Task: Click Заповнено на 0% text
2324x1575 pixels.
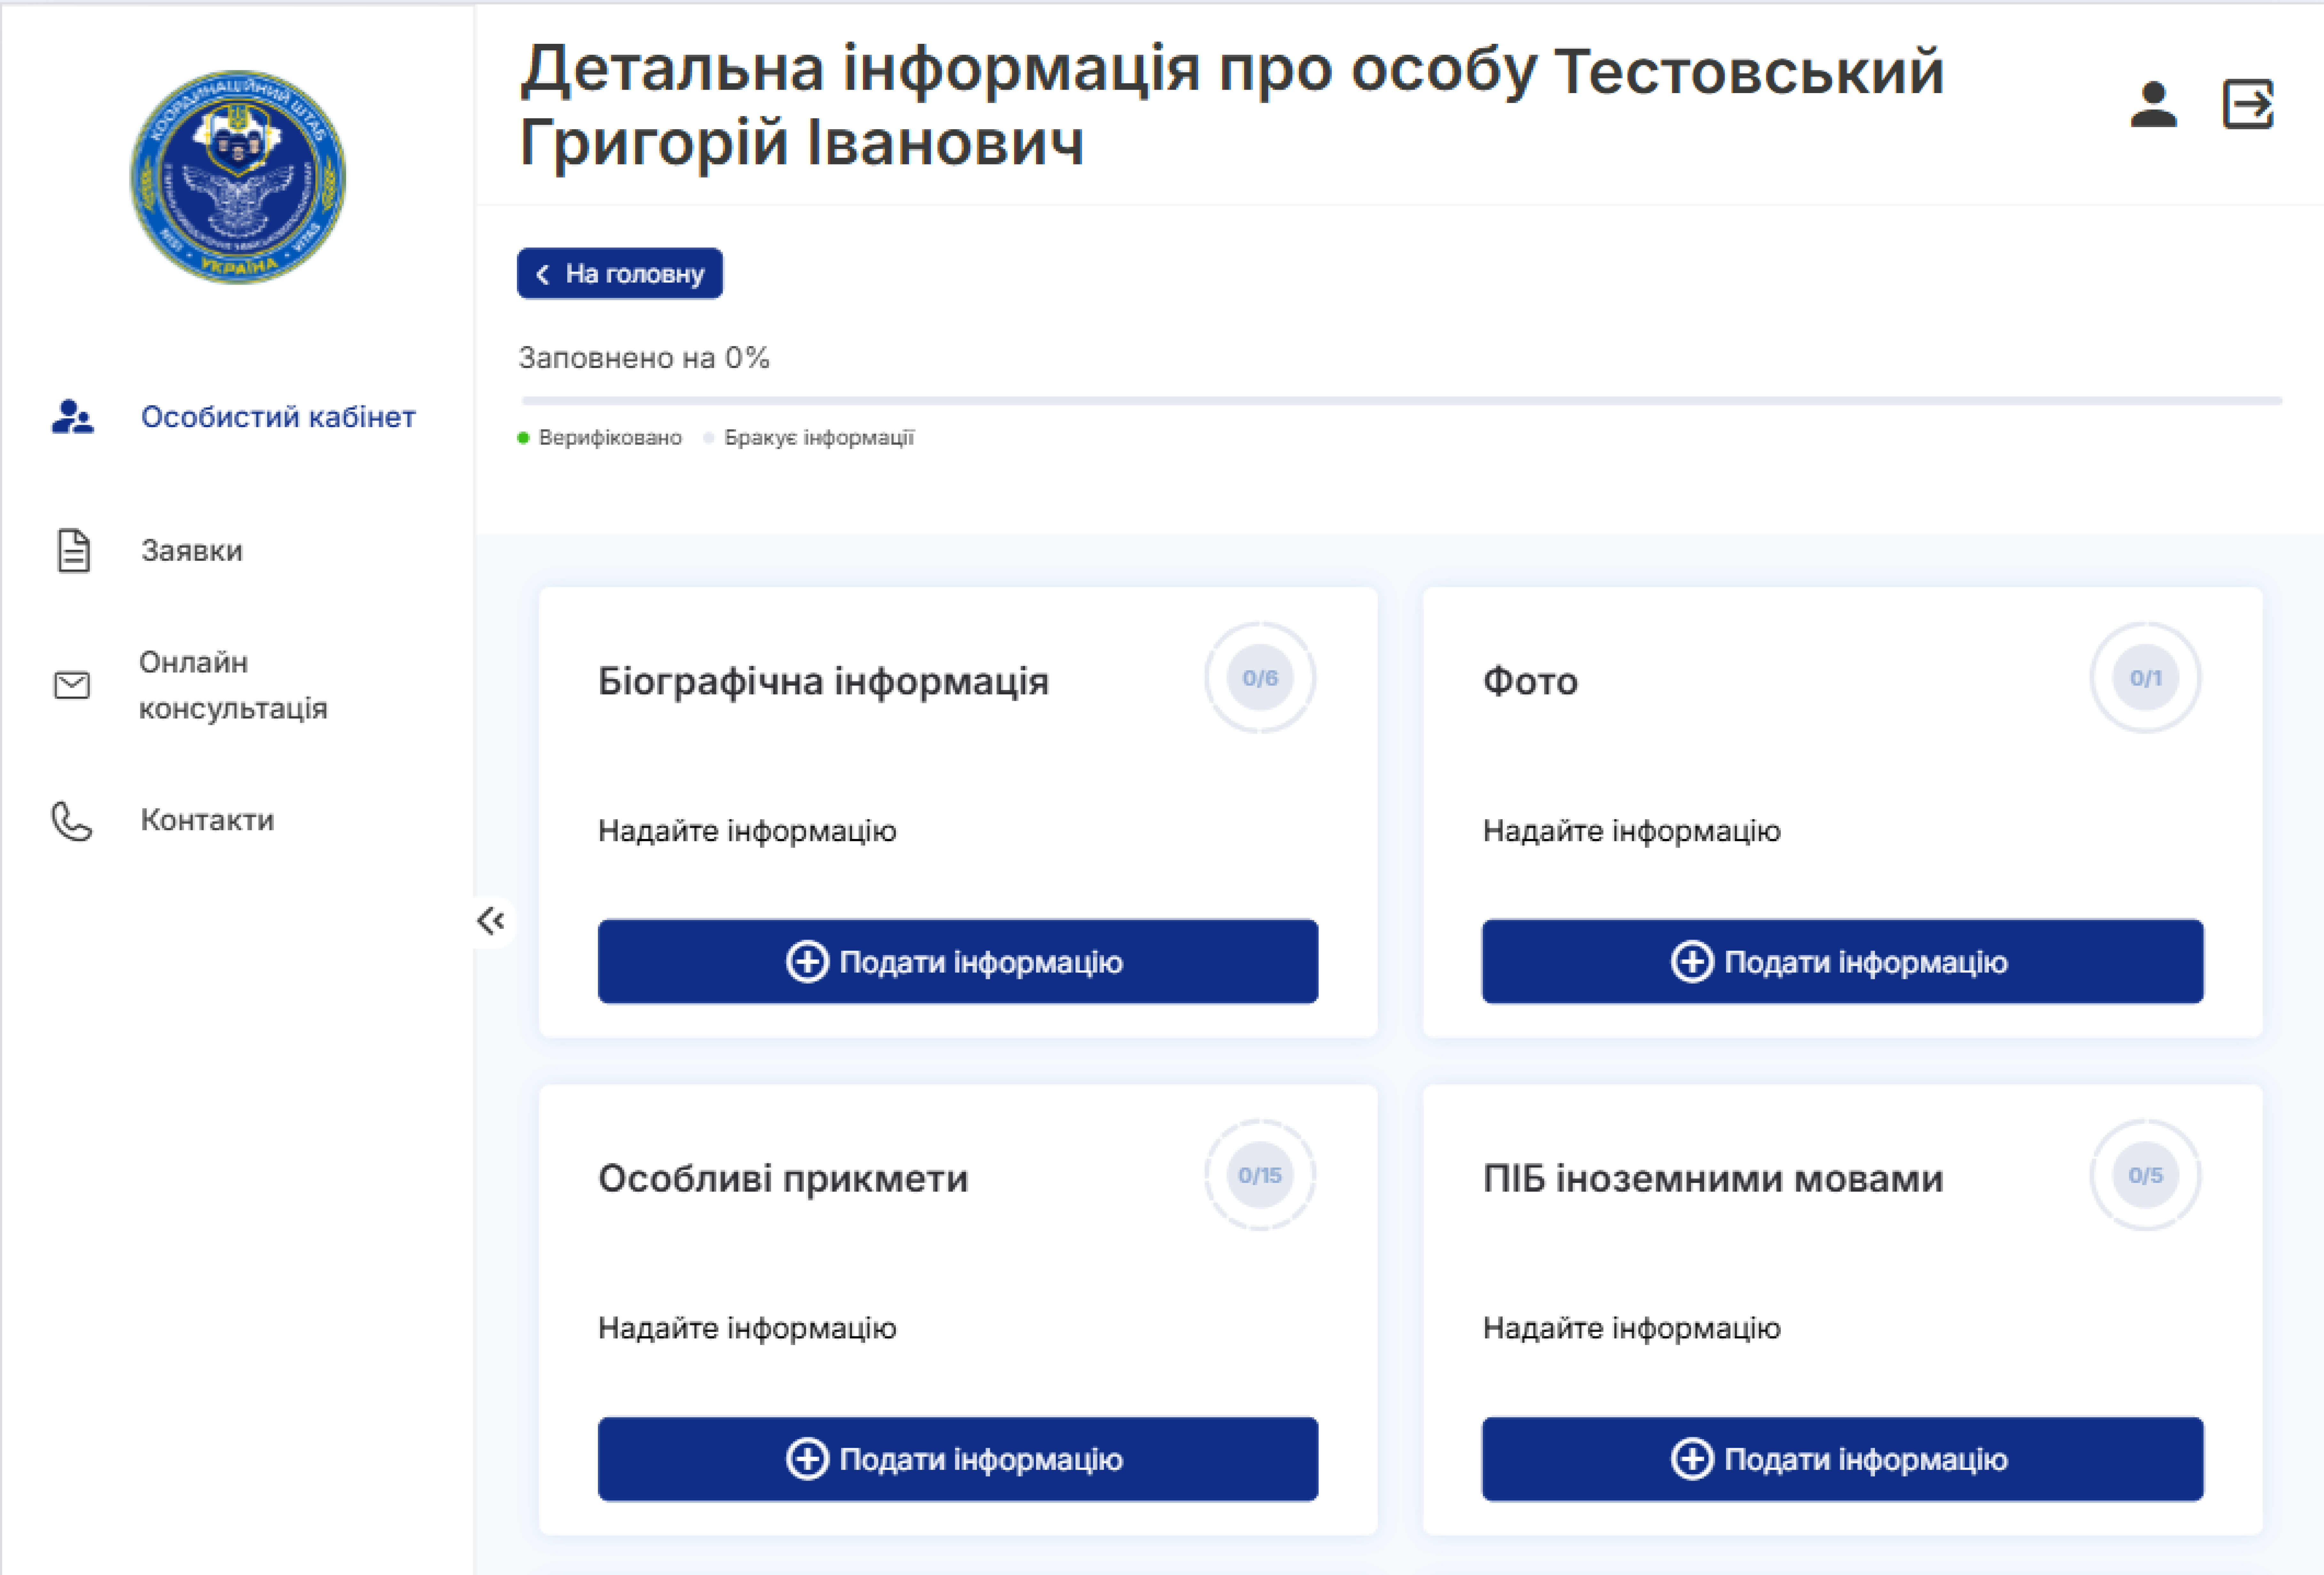Action: pyautogui.click(x=644, y=358)
